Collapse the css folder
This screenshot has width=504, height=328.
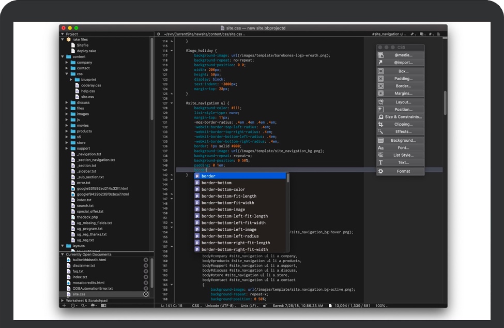pos(67,74)
